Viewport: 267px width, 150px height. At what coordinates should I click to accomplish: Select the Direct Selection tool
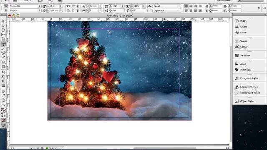3,26
